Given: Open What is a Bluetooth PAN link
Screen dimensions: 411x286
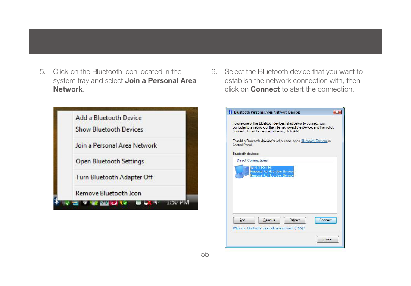Looking at the screenshot, I should (x=269, y=228).
